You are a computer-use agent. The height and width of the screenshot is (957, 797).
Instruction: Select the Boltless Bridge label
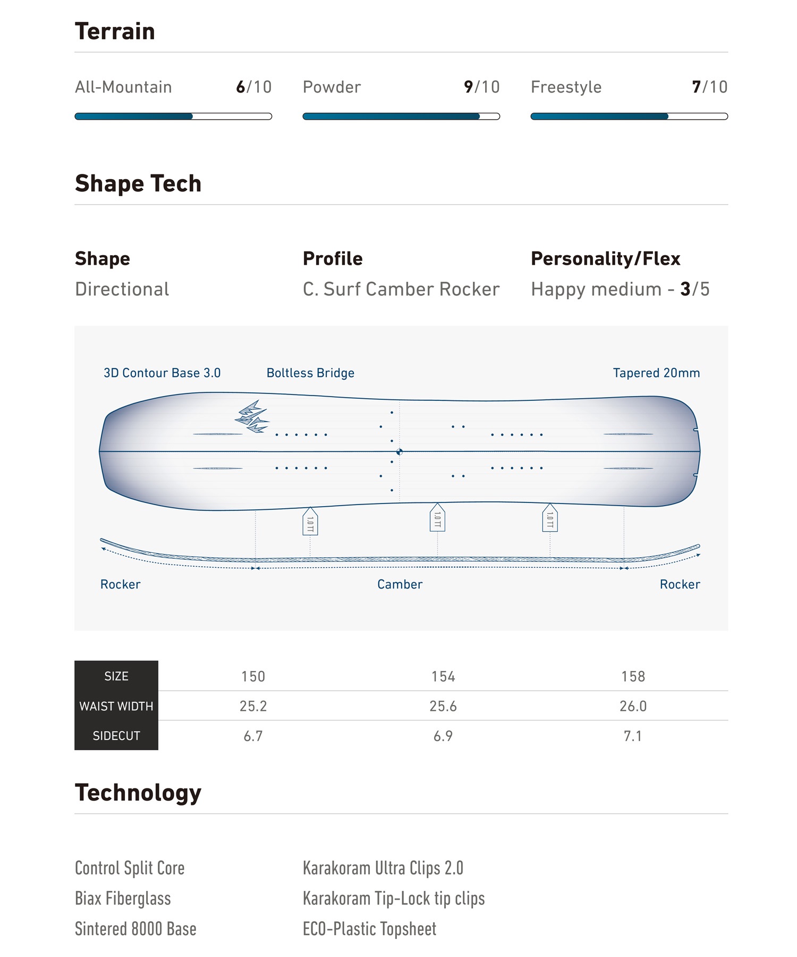pos(310,373)
